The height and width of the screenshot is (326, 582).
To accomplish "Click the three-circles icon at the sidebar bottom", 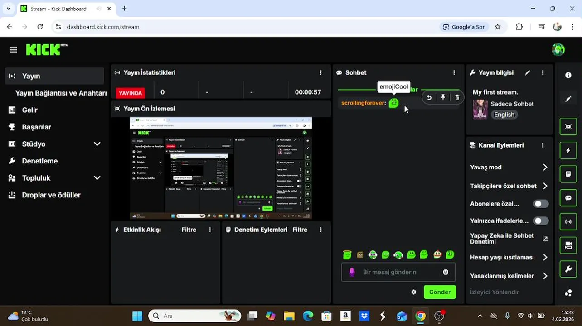I will coord(568,293).
